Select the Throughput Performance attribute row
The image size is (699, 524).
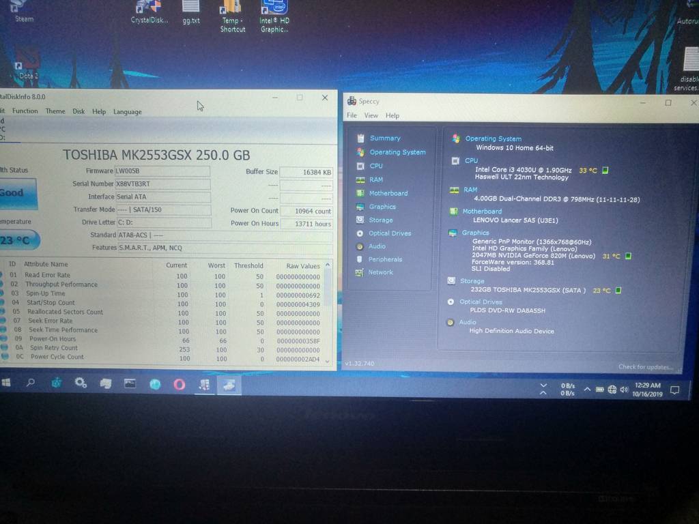(x=161, y=285)
